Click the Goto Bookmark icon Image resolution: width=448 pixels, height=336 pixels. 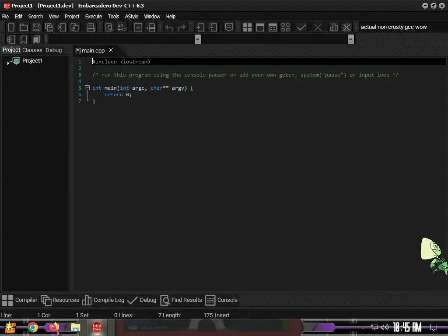click(37, 39)
